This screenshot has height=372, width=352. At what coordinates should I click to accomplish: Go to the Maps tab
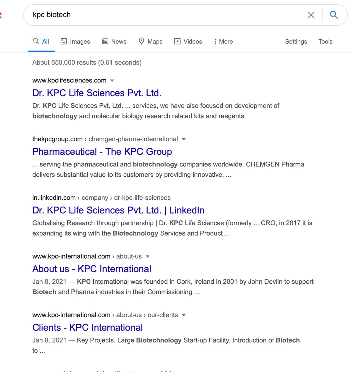tap(150, 42)
